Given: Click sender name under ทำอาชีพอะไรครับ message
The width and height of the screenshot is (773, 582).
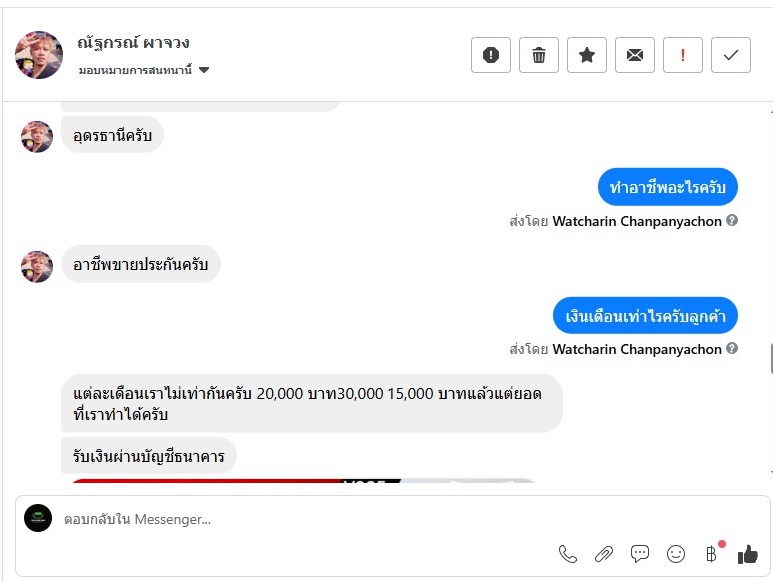Looking at the screenshot, I should click(637, 221).
